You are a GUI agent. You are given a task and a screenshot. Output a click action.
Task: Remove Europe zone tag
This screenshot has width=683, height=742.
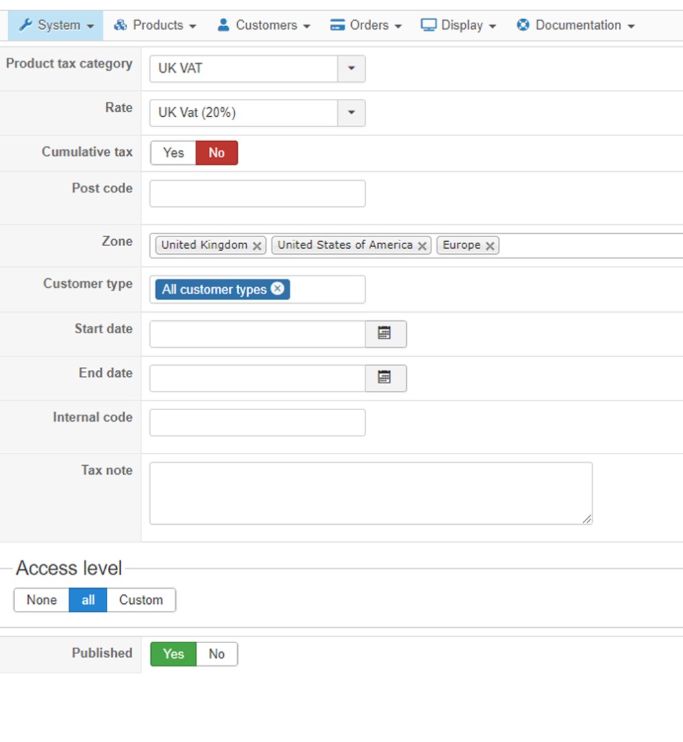tap(490, 246)
